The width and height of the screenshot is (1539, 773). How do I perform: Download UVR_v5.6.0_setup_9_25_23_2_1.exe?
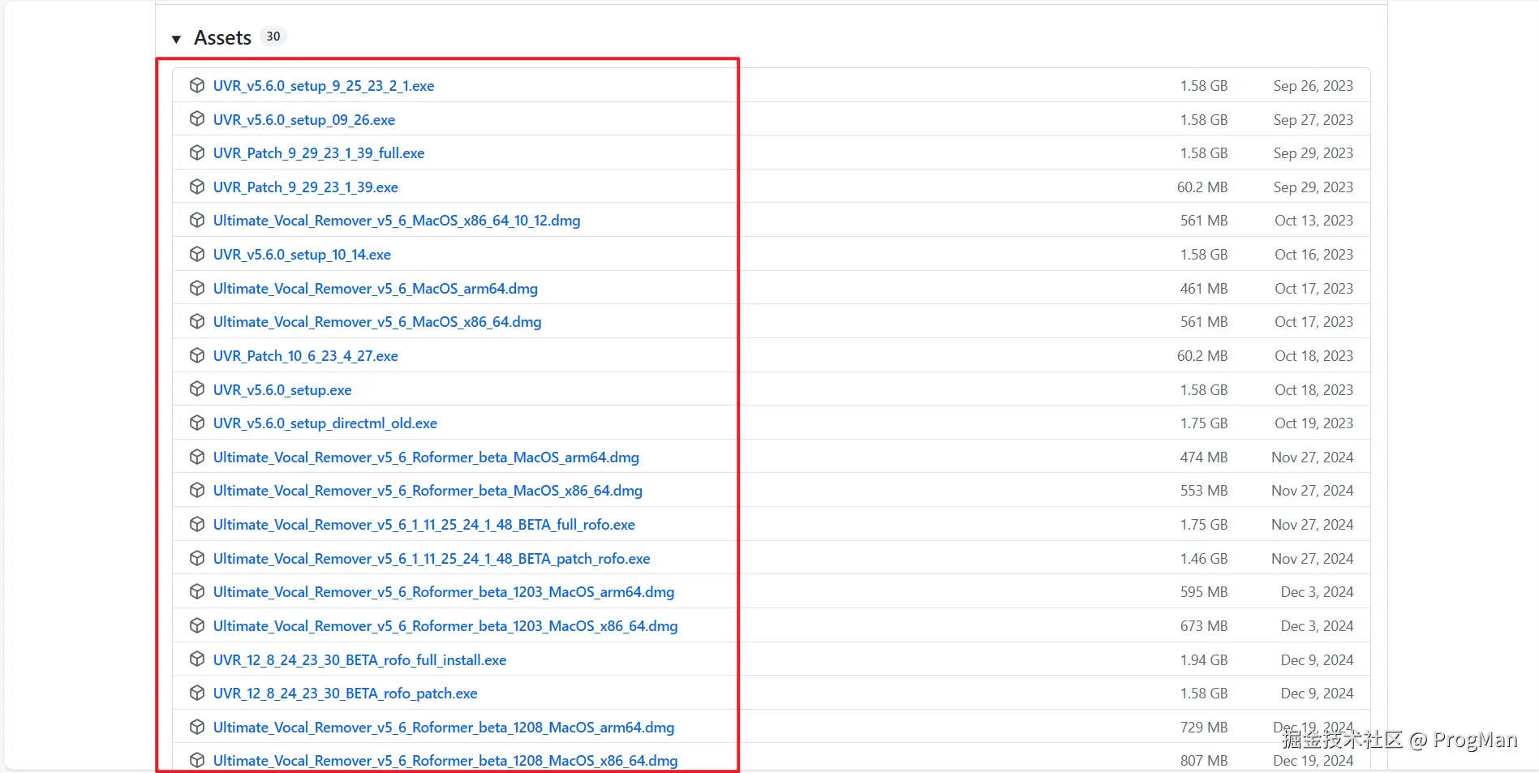click(324, 86)
